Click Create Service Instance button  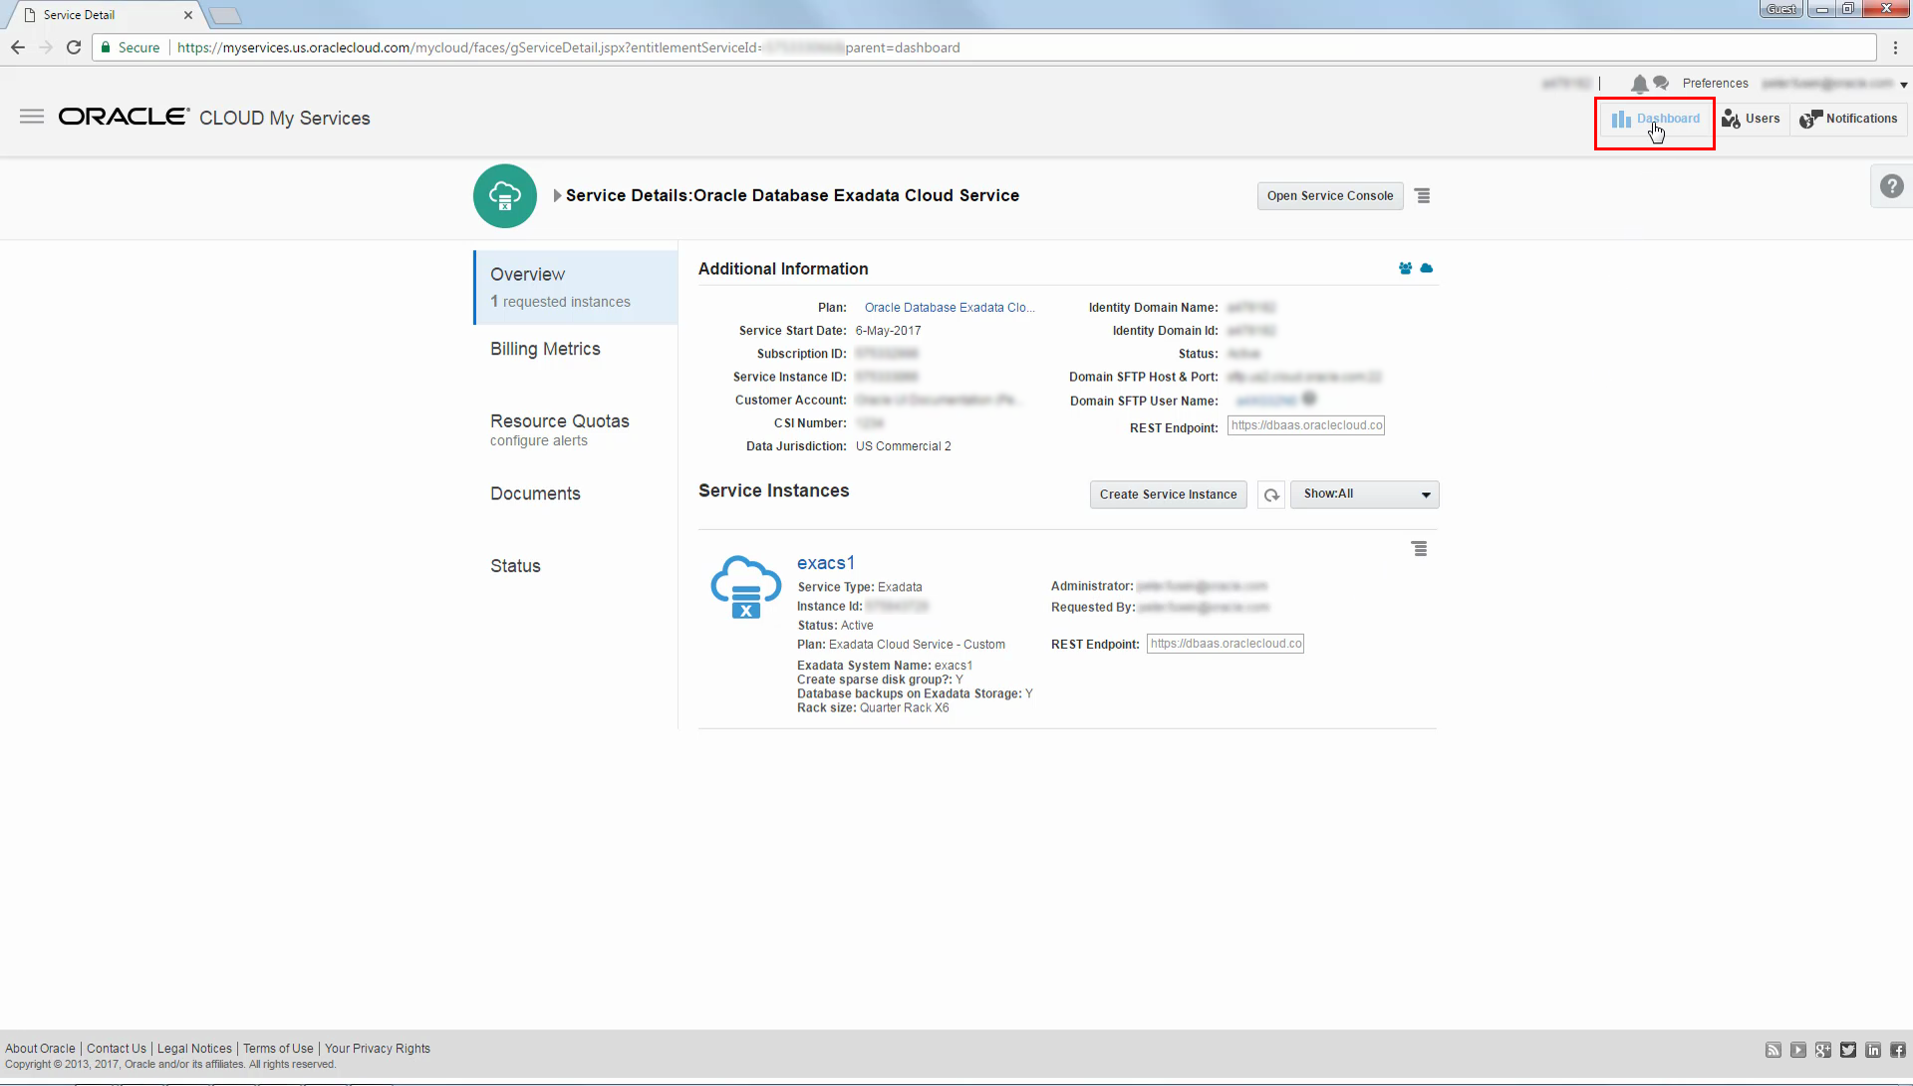pos(1168,495)
